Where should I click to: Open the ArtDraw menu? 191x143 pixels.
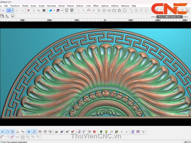coord(115,6)
